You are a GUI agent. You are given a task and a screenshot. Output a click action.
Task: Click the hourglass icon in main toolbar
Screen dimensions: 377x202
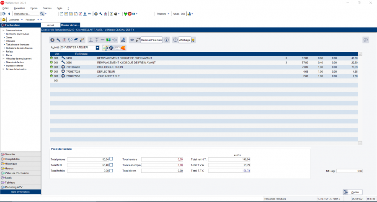[x=111, y=14]
